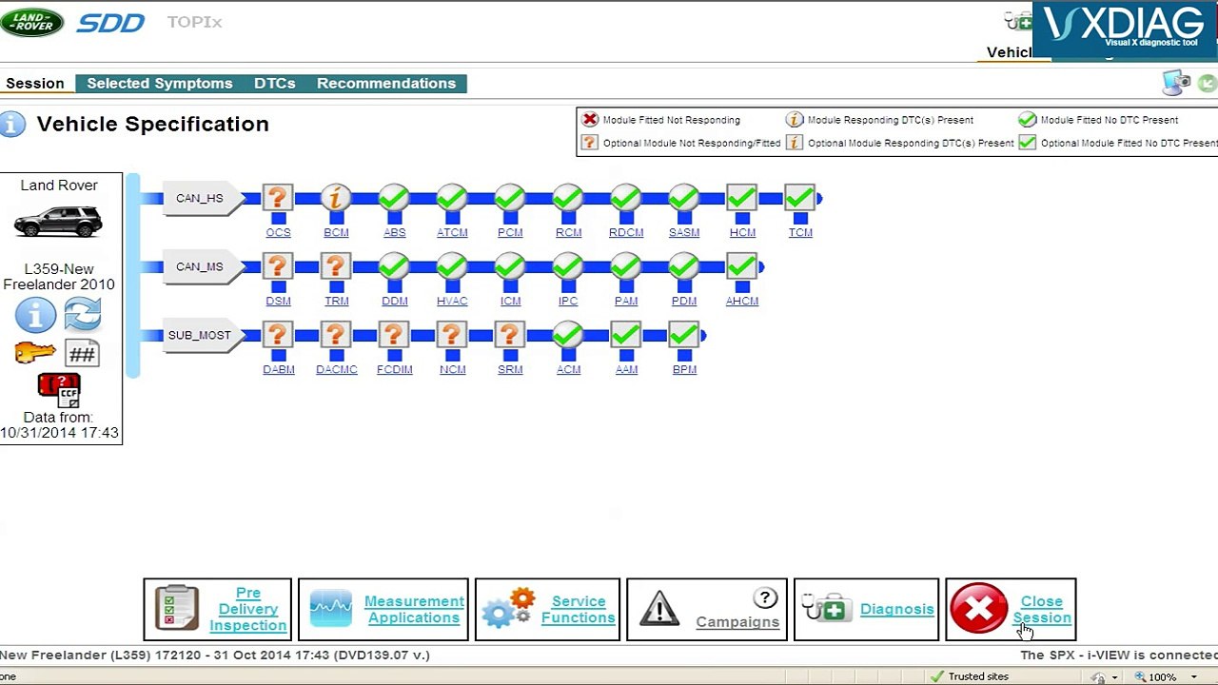1218x685 pixels.
Task: Open the ATCM module check icon
Action: coord(452,198)
